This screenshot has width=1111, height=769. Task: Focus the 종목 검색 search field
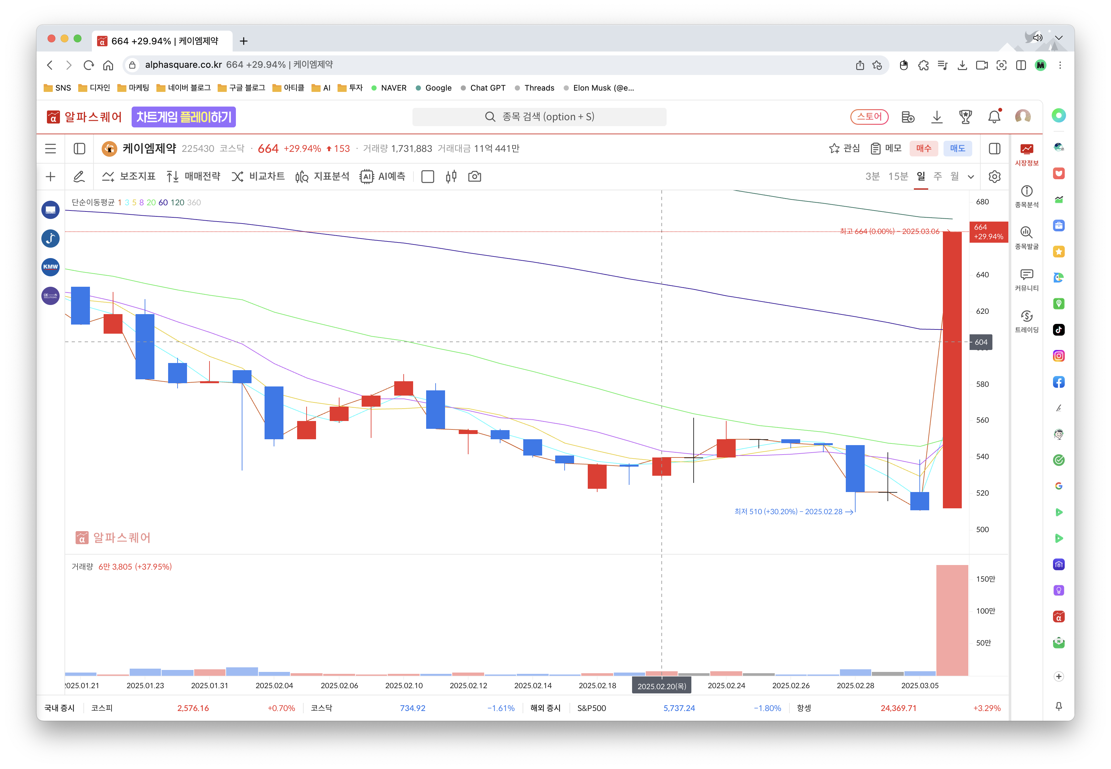point(539,117)
